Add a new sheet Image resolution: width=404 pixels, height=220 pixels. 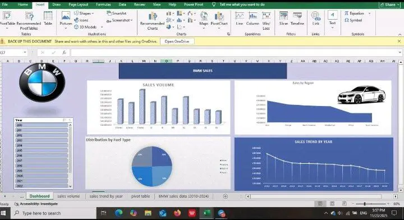point(225,196)
